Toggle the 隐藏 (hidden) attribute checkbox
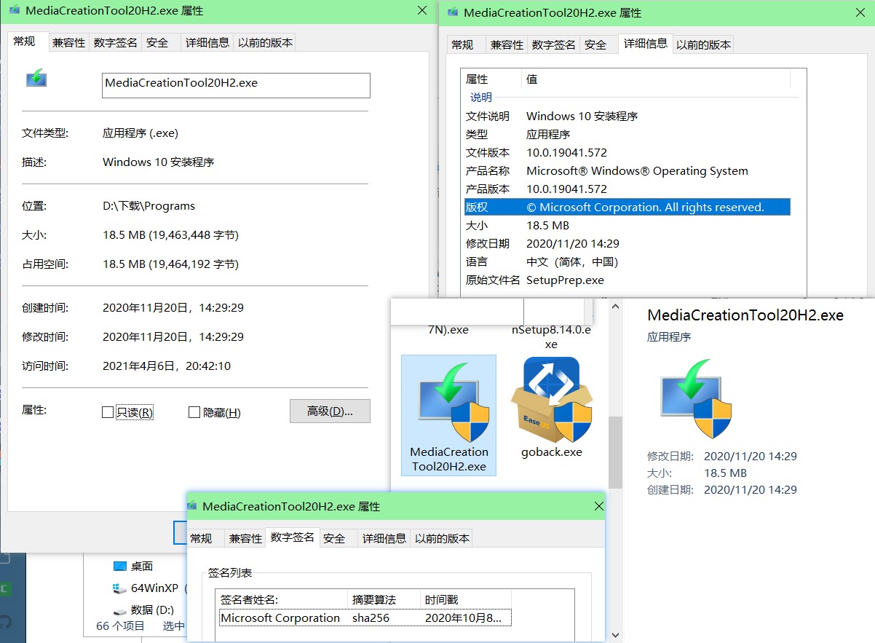The width and height of the screenshot is (875, 643). 194,412
